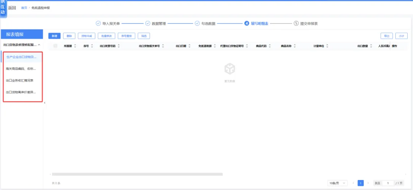This screenshot has width=413, height=190.
Task: Open 出口货物离岸价差异... report
Action: (x=21, y=92)
